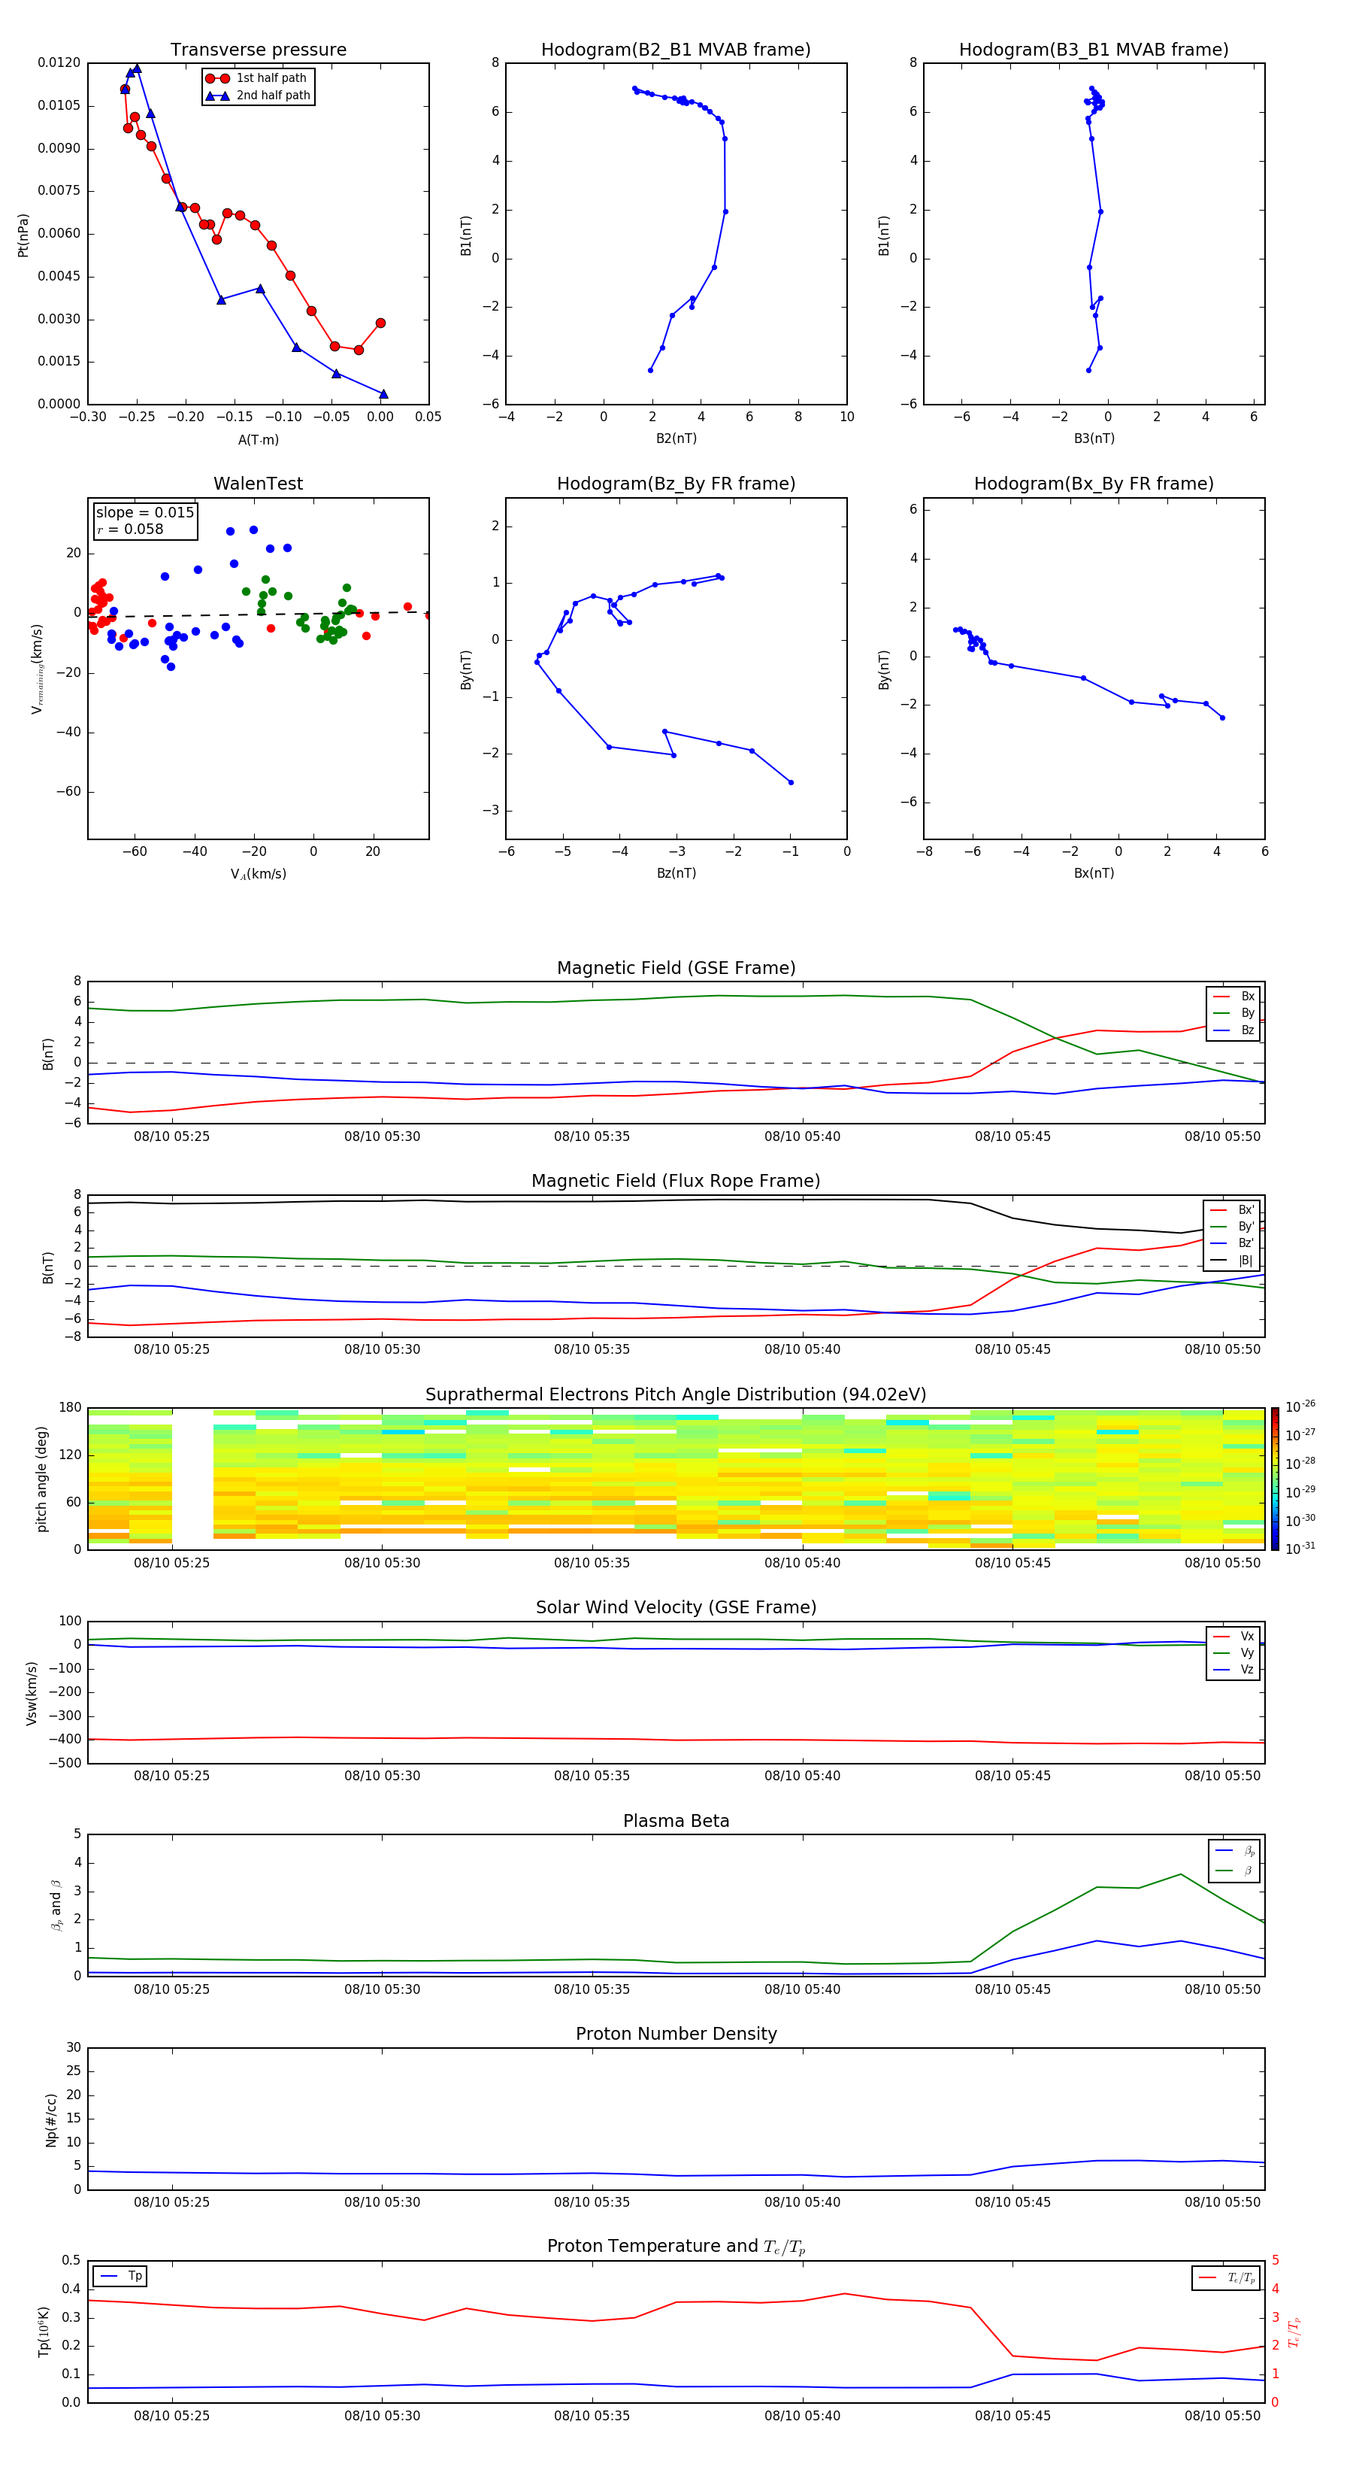Click the 'V_A(km/s)' x-axis label
The width and height of the screenshot is (1353, 2482).
(258, 874)
